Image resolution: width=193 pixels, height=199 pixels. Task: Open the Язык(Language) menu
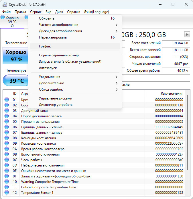(96, 12)
